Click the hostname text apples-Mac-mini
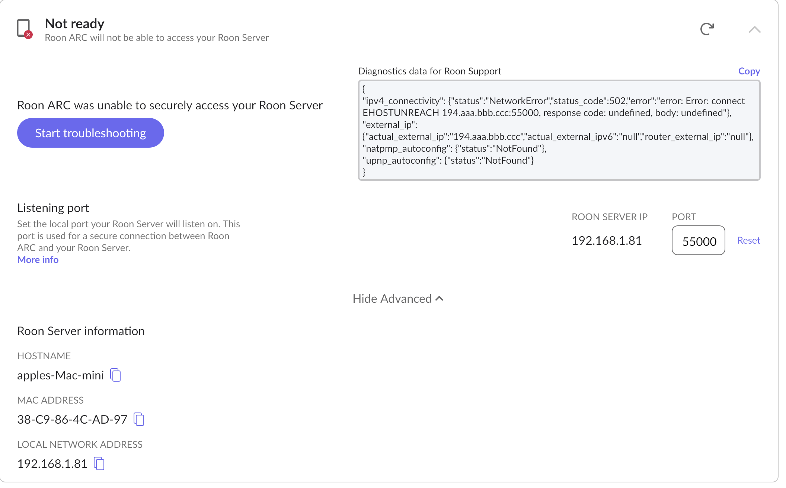The height and width of the screenshot is (488, 786). pos(60,375)
